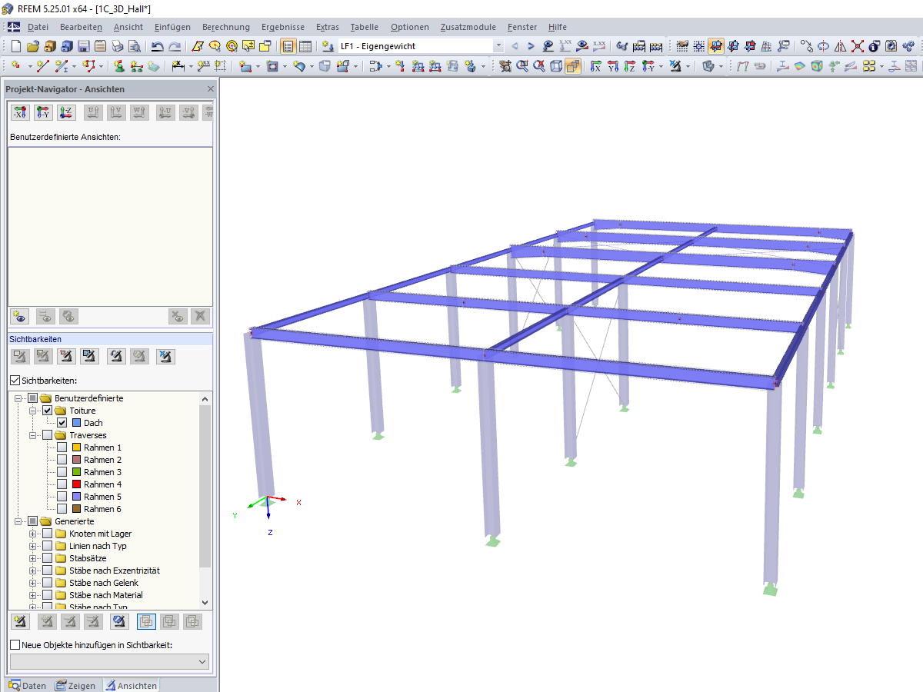Open the Berechnung menu
923x692 pixels.
226,27
